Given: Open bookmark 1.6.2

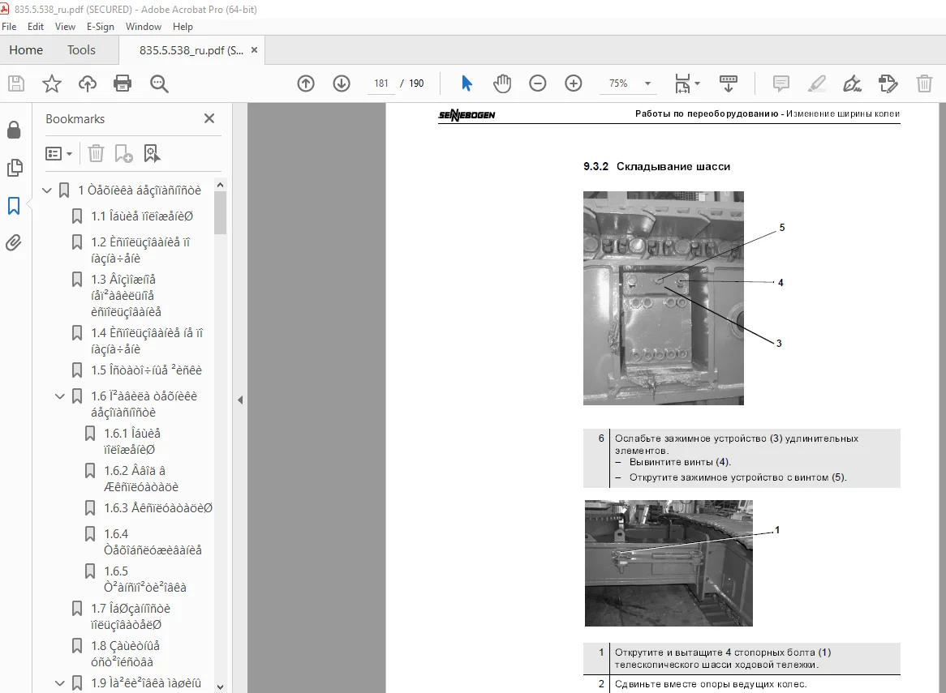Looking at the screenshot, I should point(140,478).
